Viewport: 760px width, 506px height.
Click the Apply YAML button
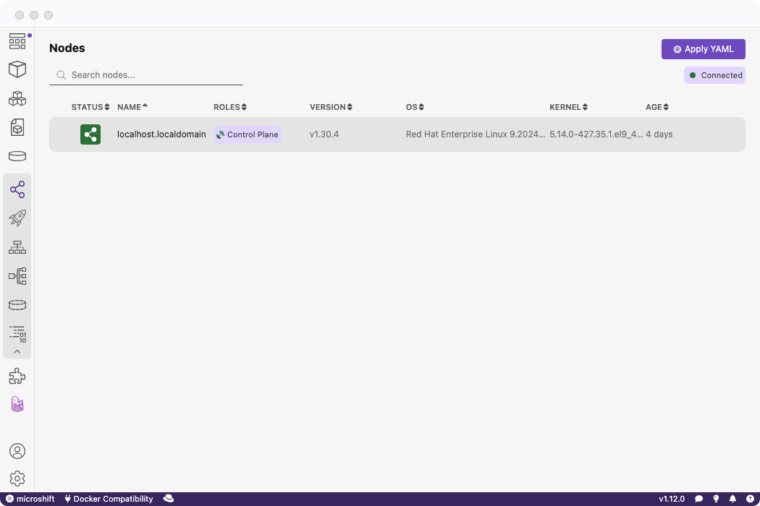[703, 49]
